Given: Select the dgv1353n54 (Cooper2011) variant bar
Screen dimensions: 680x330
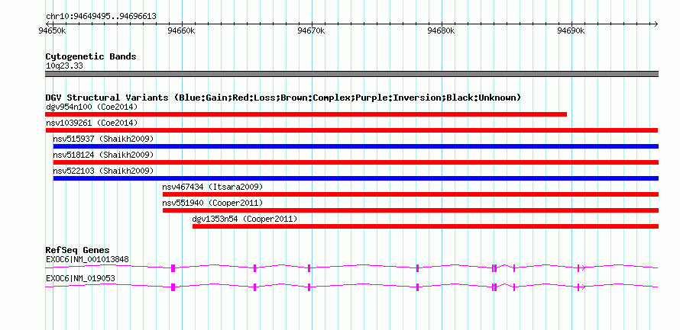Looking at the screenshot, I should tap(426, 226).
